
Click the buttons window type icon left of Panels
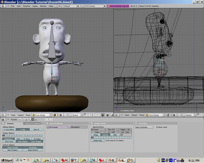4,120
